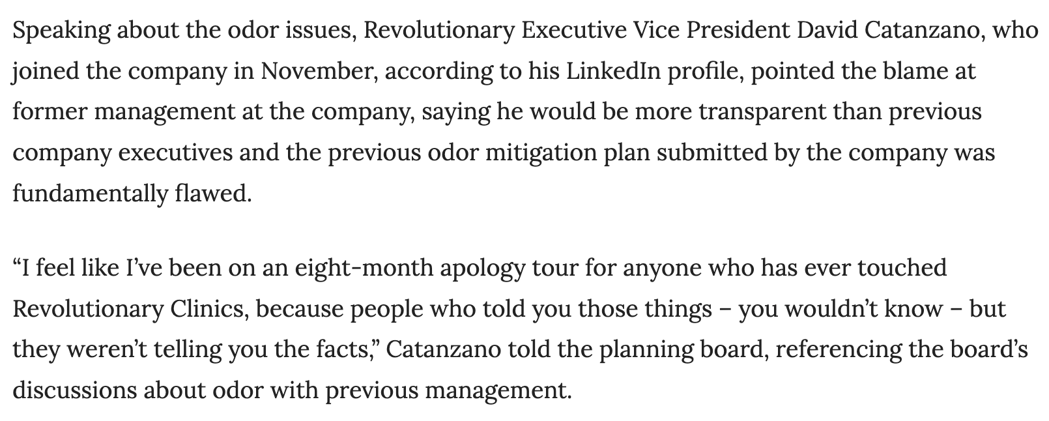Viewport: 1049px width, 421px height.
Task: Click the word "November"
Action: (317, 71)
